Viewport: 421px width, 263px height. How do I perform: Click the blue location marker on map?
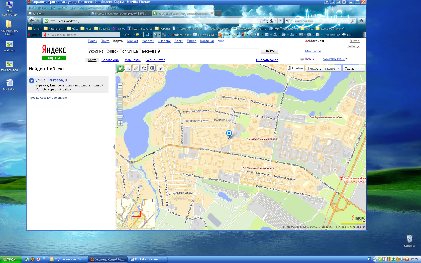229,133
